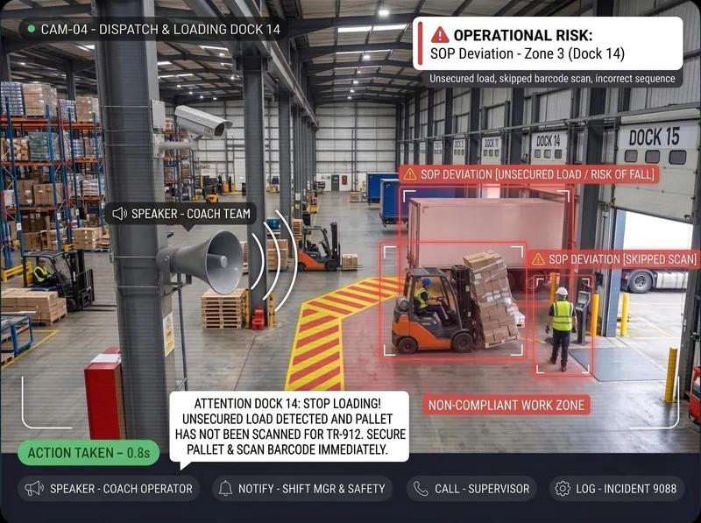Click the detection box around the walking worker

(x=563, y=323)
